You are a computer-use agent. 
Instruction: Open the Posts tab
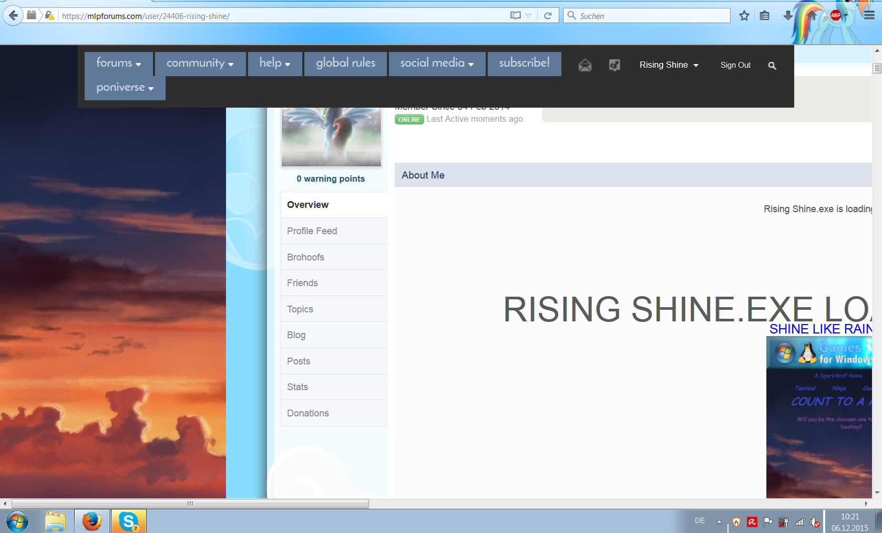pyautogui.click(x=334, y=361)
